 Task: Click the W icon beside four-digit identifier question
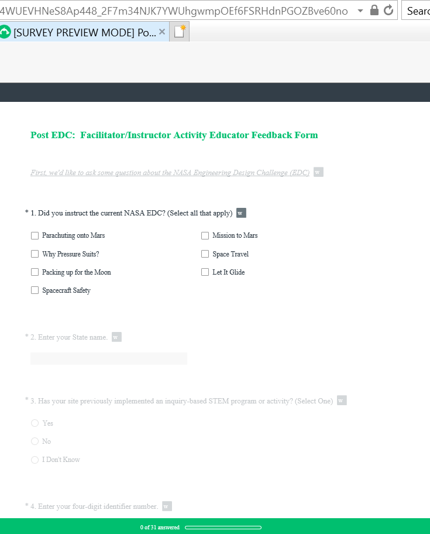[167, 506]
